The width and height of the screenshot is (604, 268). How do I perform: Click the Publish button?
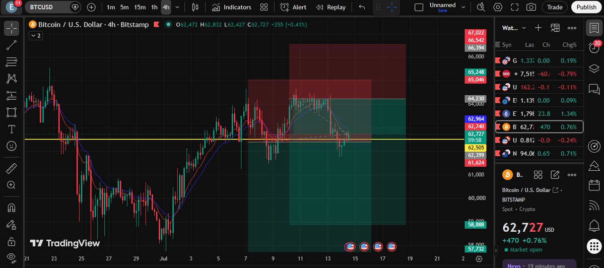(x=586, y=7)
